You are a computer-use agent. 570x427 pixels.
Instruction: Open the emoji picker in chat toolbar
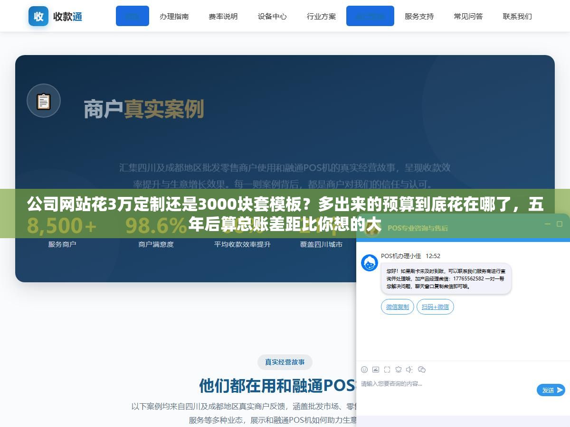pos(364,370)
